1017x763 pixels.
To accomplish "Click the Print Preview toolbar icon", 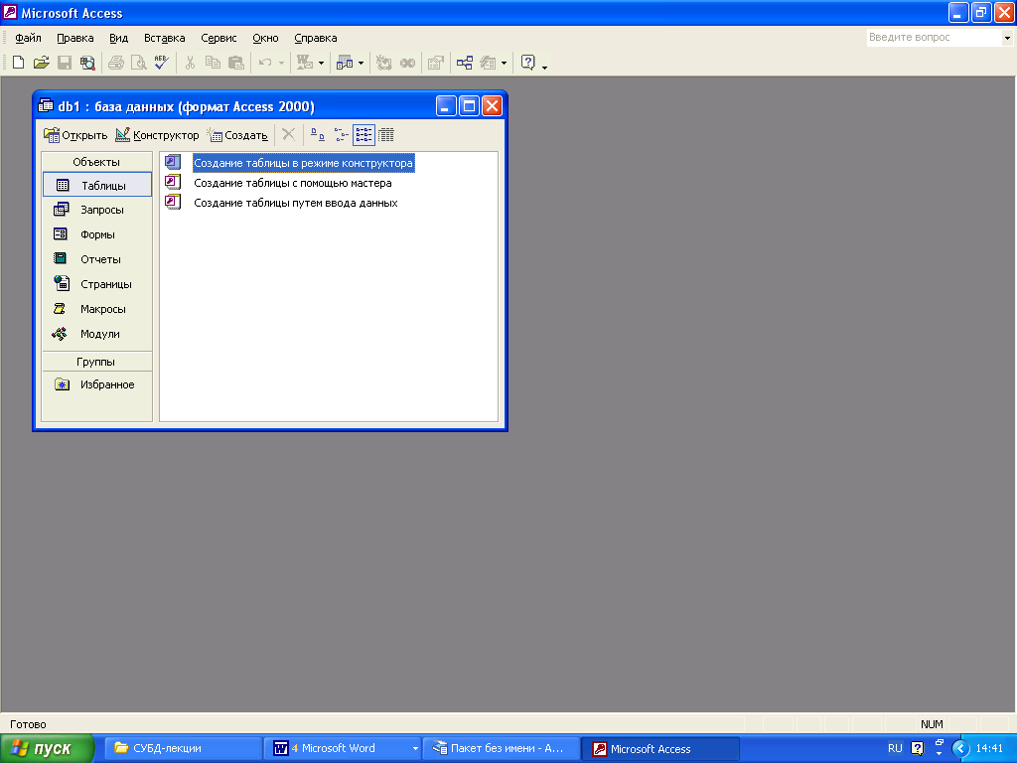I will (x=139, y=63).
